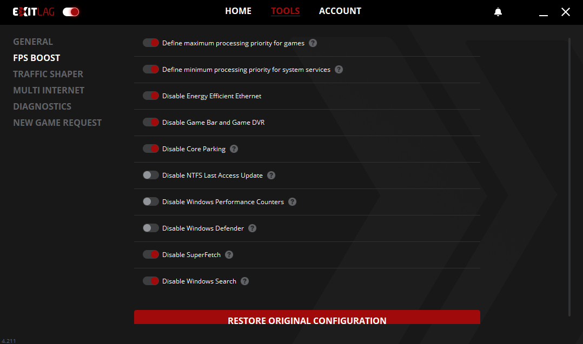The image size is (583, 344).
Task: Show help info for Disable SuperFetch
Action: pyautogui.click(x=229, y=255)
